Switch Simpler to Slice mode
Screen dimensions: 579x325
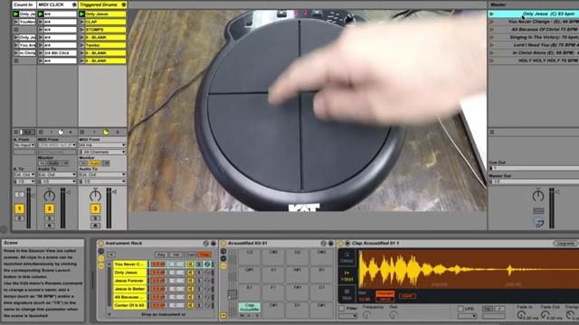[346, 293]
